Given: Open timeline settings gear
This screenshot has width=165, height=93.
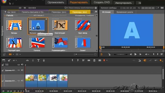Looking at the screenshot, I should 9,60.
